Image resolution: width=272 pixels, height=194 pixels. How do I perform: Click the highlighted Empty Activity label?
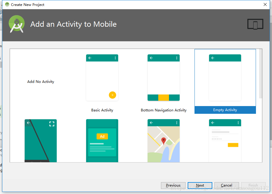click(225, 110)
